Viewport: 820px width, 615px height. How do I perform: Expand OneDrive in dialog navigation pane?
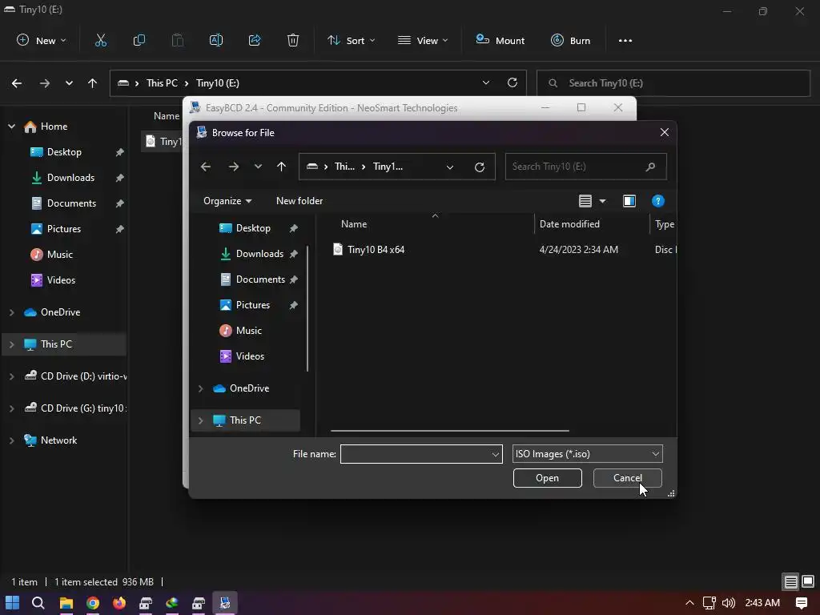(x=200, y=388)
